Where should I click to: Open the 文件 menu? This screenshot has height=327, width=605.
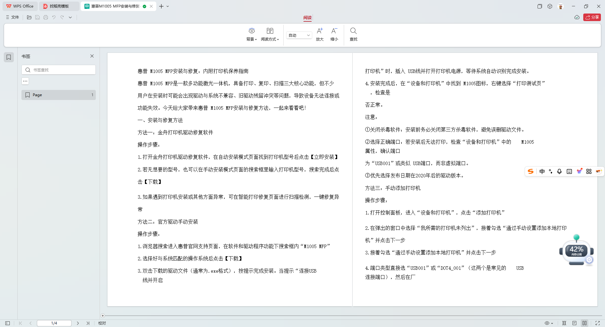(x=13, y=17)
